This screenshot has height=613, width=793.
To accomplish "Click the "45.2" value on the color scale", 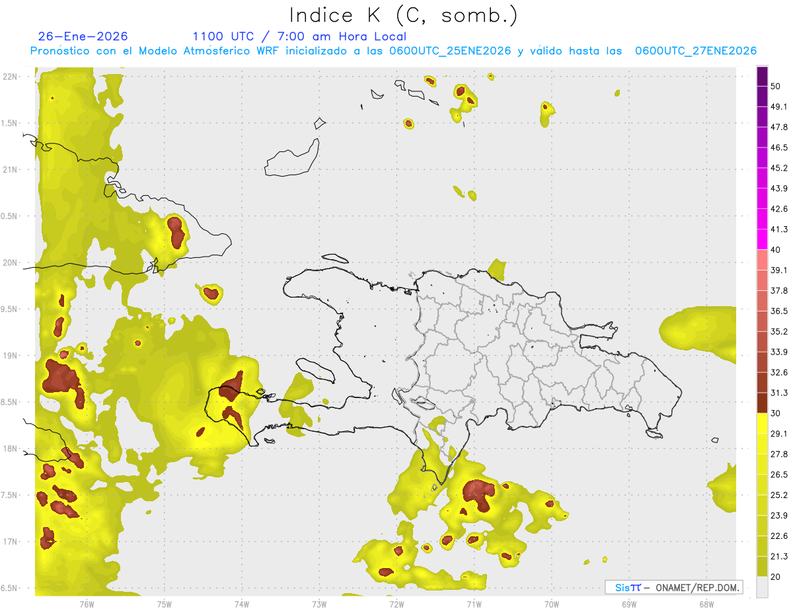I will tap(779, 168).
